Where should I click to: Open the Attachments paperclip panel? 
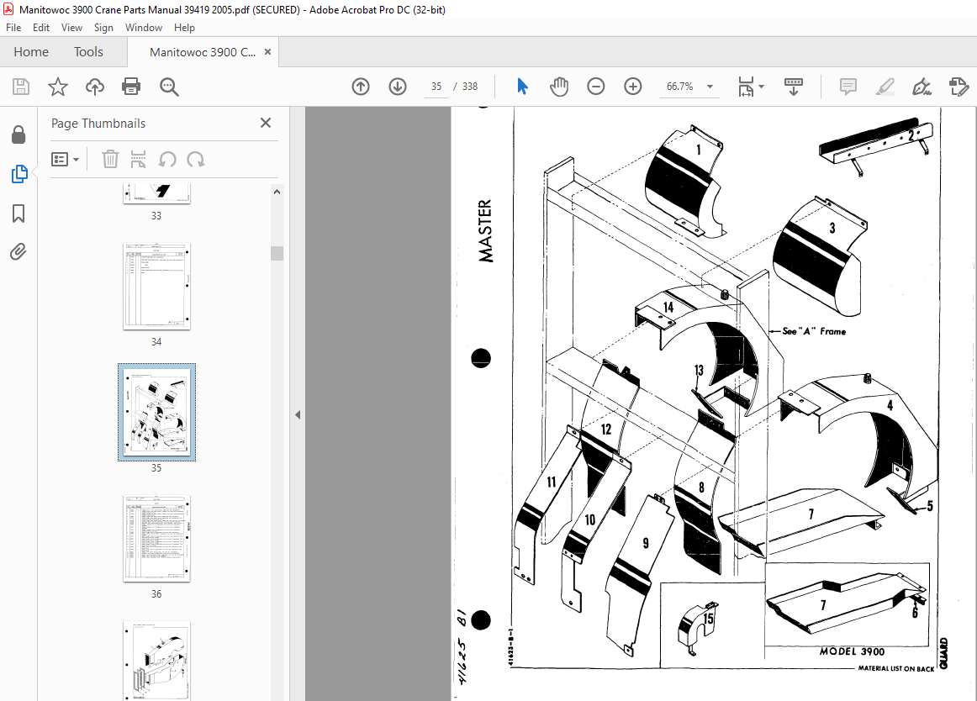pyautogui.click(x=18, y=251)
